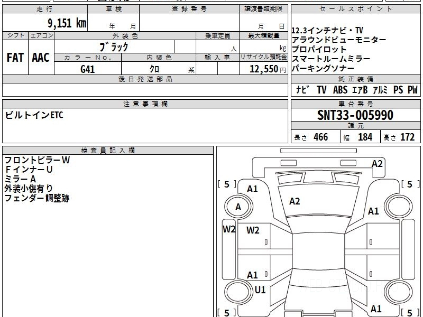Click ABS in the equipment row

point(340,90)
